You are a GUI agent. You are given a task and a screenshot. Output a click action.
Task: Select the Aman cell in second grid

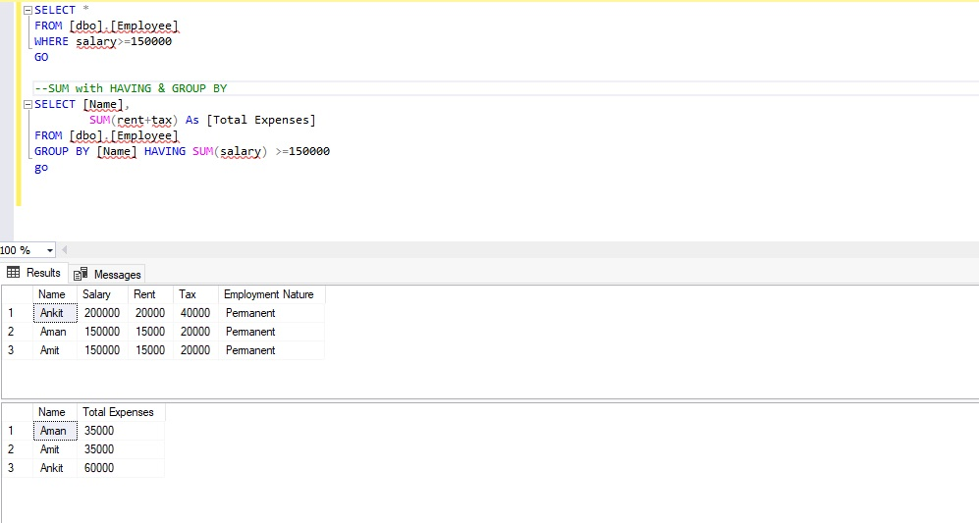pyautogui.click(x=55, y=431)
